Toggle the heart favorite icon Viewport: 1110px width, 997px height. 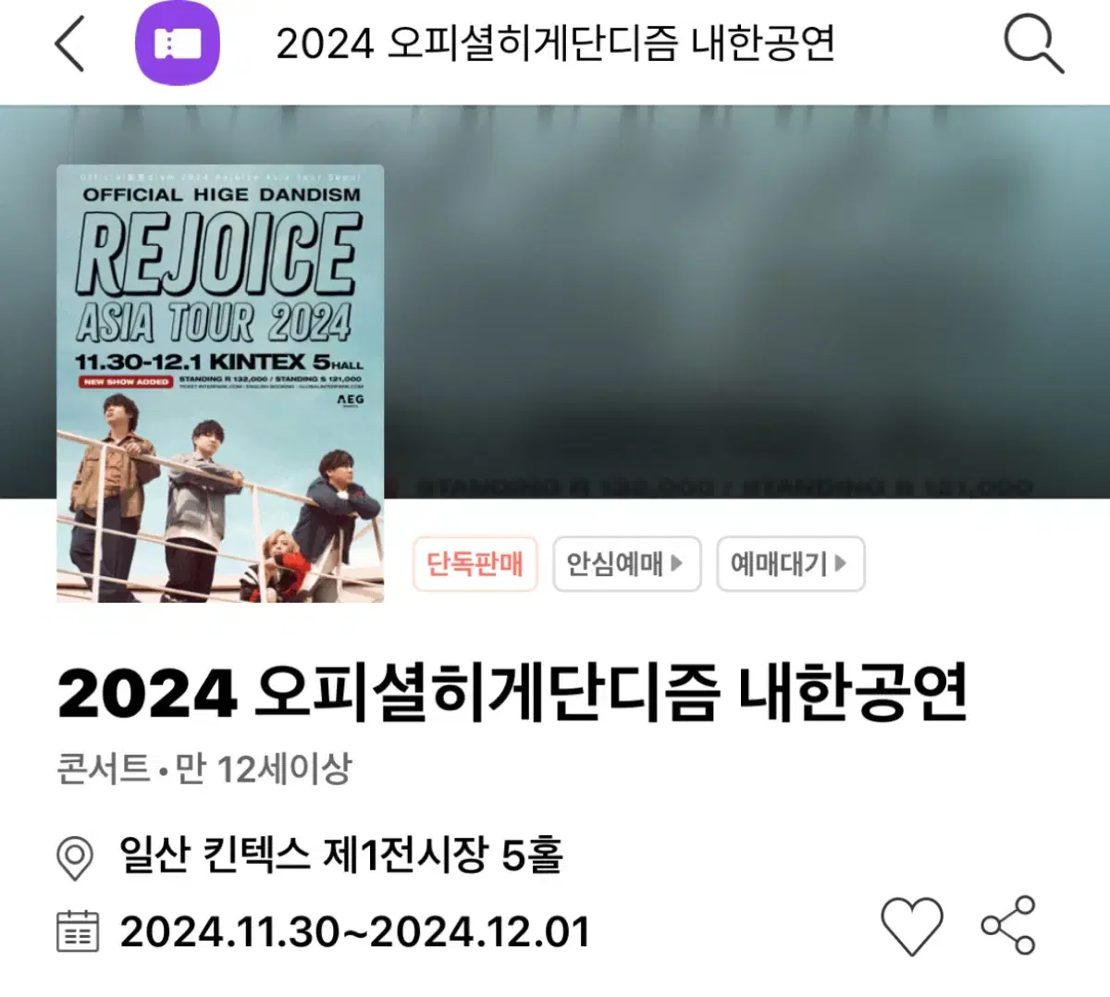pyautogui.click(x=912, y=925)
